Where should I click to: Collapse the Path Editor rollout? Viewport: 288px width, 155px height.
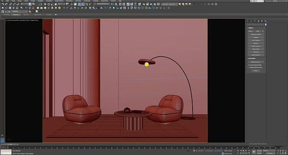coord(252,58)
